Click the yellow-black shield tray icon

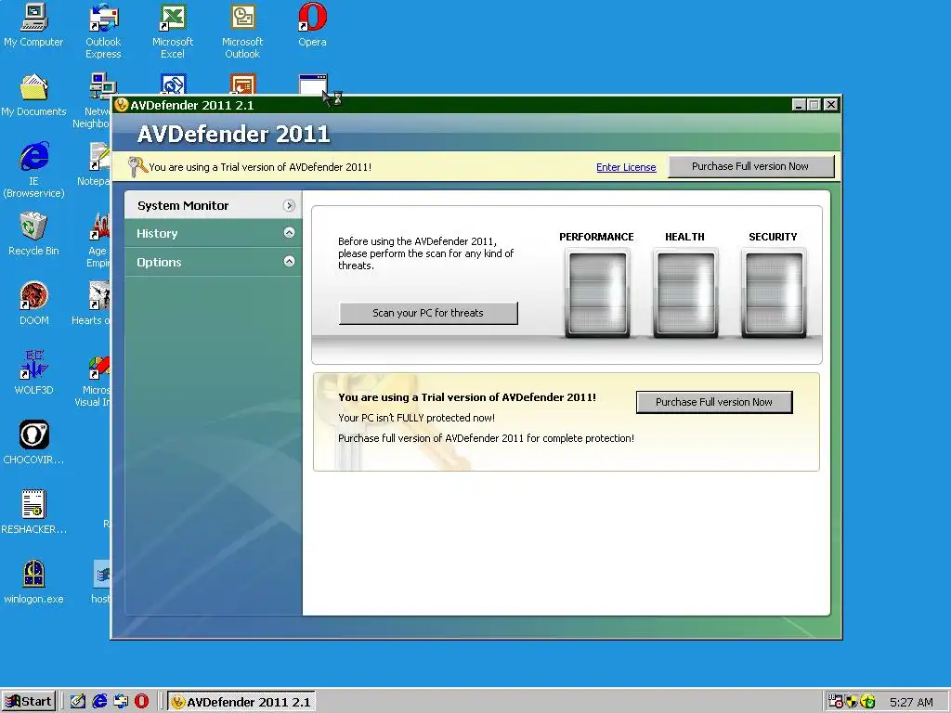pos(853,702)
